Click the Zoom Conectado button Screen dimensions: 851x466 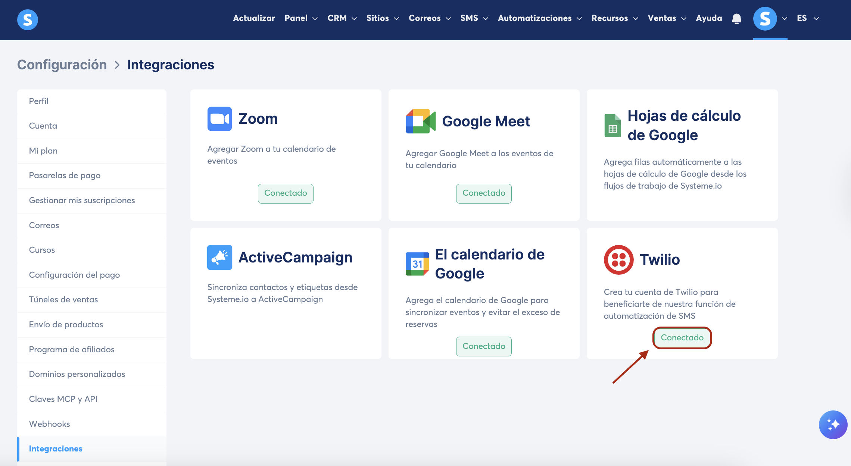click(286, 193)
